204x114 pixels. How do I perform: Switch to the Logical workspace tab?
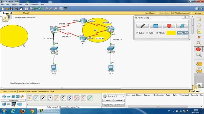[7, 13]
